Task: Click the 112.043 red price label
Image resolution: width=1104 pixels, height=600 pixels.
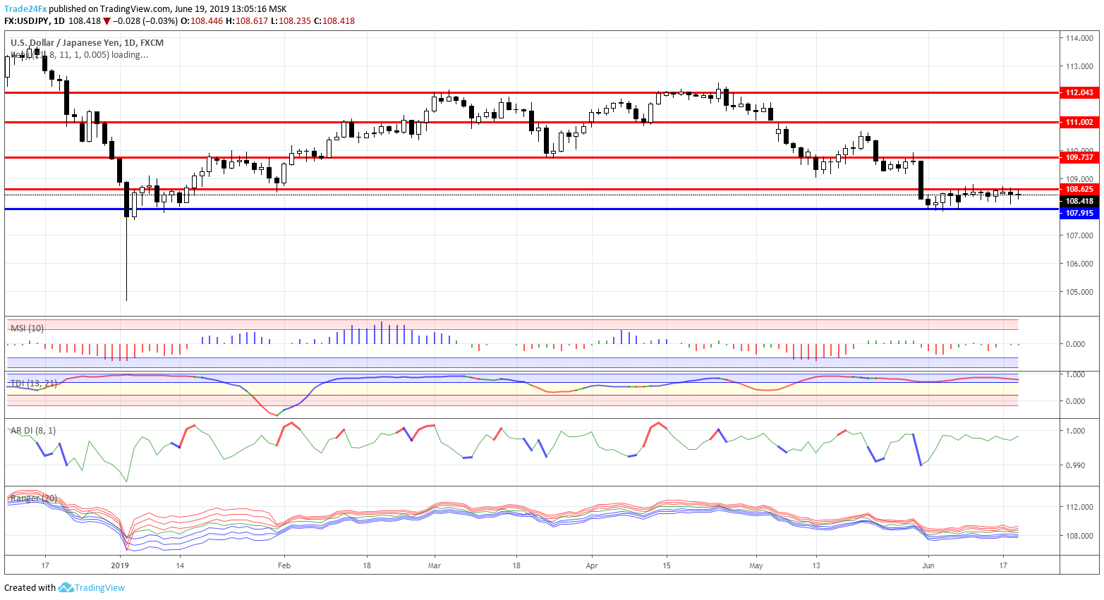Action: coord(1079,92)
